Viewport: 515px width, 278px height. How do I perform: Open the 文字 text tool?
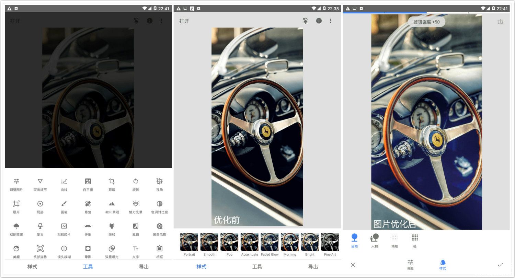(136, 251)
